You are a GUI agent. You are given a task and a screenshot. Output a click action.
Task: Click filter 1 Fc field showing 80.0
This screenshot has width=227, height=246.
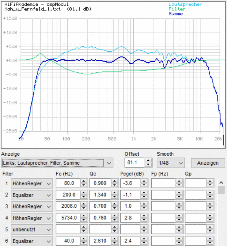coord(68,184)
